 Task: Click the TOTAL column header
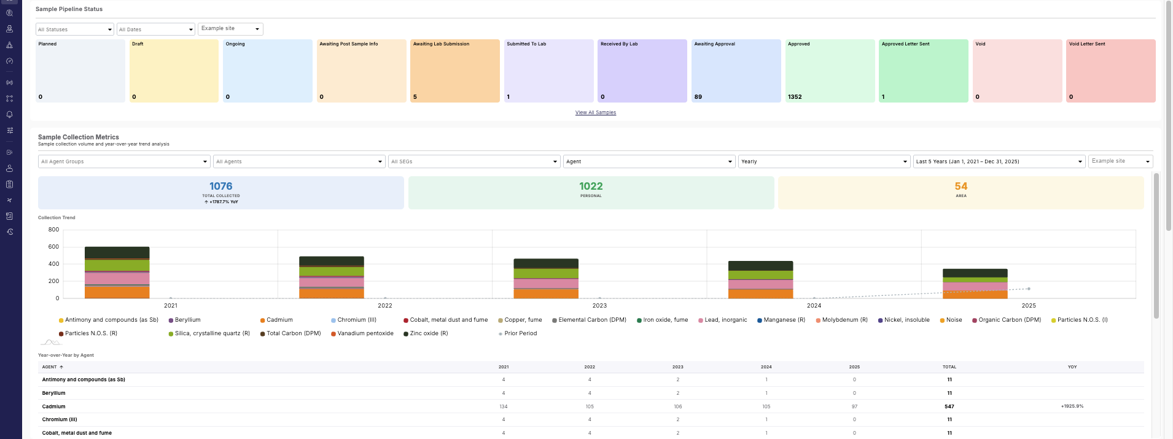tap(949, 367)
